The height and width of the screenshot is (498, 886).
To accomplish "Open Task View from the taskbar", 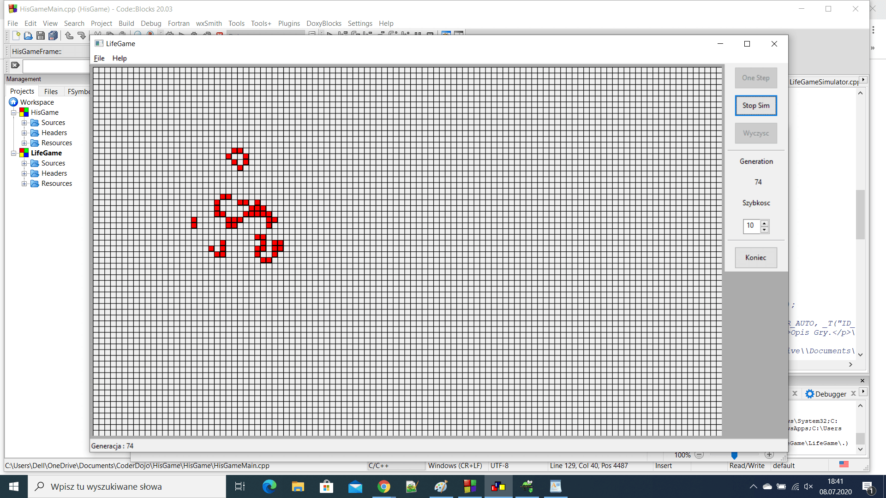I will [x=240, y=486].
